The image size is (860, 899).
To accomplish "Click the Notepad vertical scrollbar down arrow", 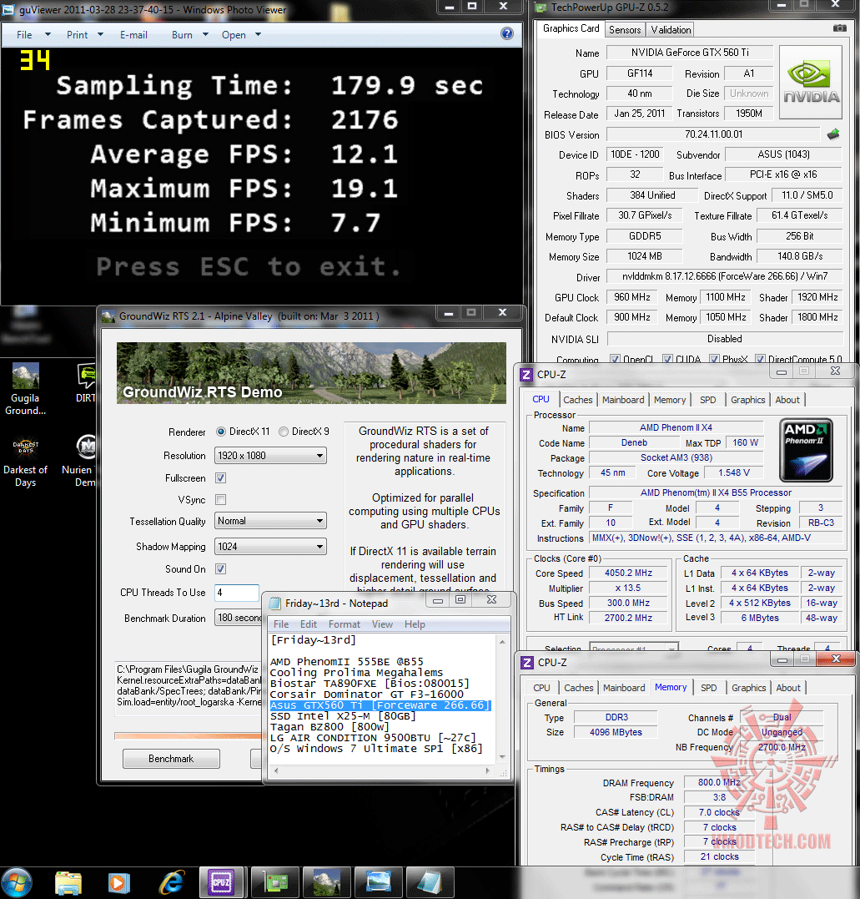I will pyautogui.click(x=502, y=757).
